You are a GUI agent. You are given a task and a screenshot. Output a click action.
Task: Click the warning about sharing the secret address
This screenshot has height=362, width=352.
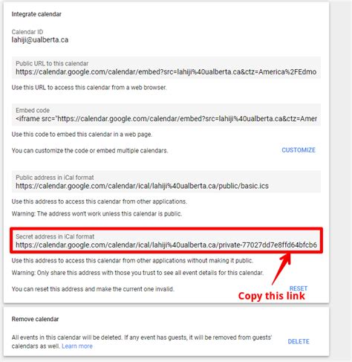point(137,273)
